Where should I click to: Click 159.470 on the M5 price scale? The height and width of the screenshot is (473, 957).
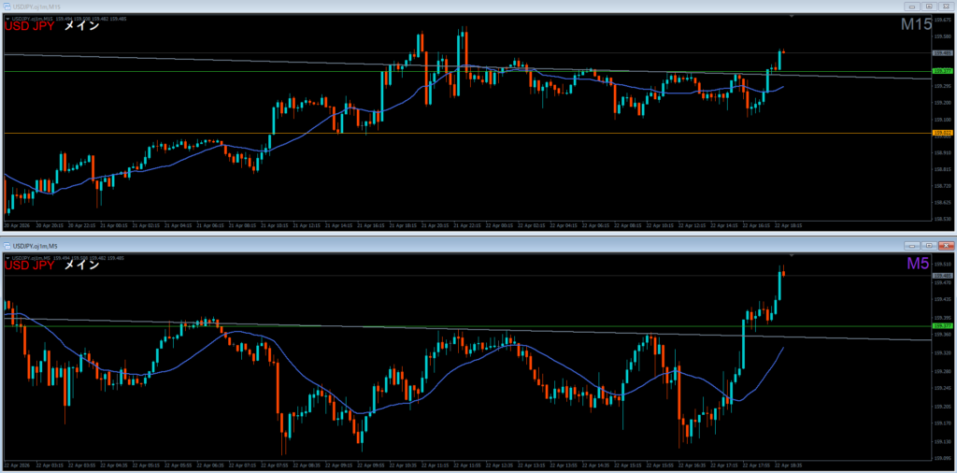944,282
